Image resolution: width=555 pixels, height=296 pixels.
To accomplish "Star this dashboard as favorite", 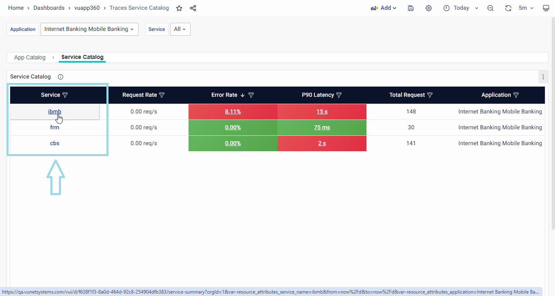I will coord(179,8).
